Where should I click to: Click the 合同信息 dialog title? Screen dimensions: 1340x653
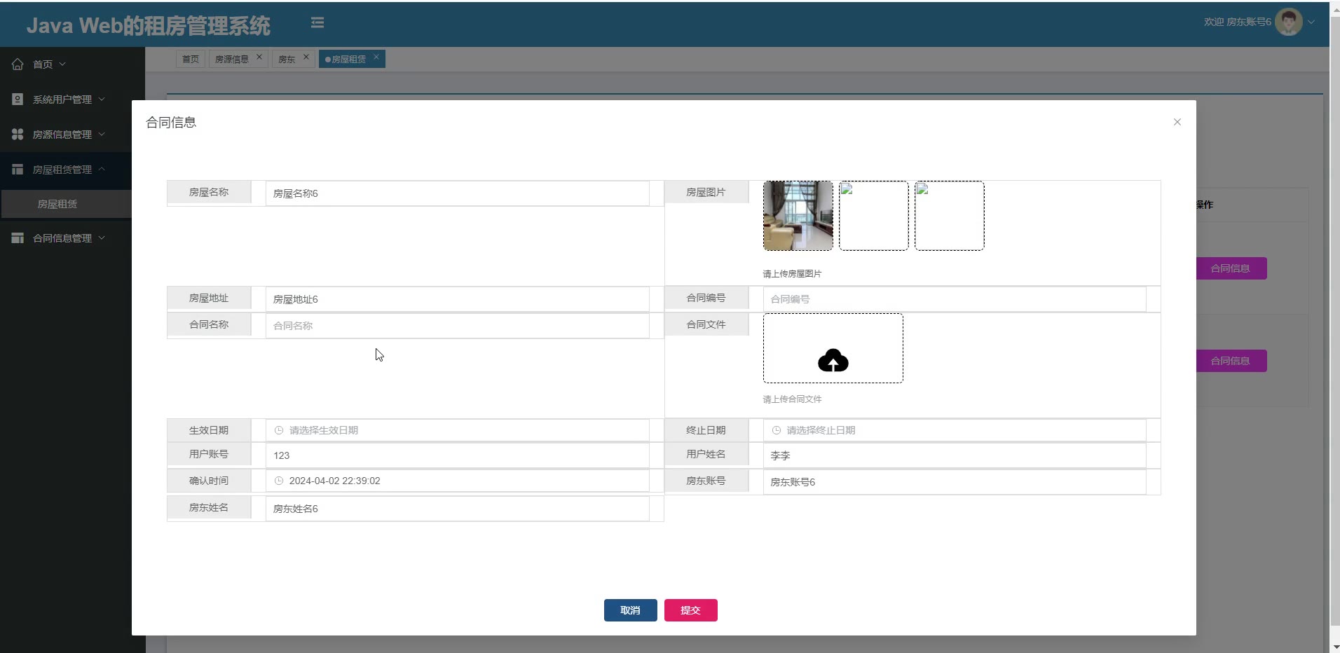[171, 123]
